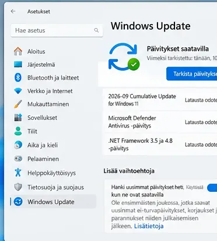This screenshot has width=217, height=241.
Task: Open Järjestelmä settings page
Action: (x=41, y=64)
